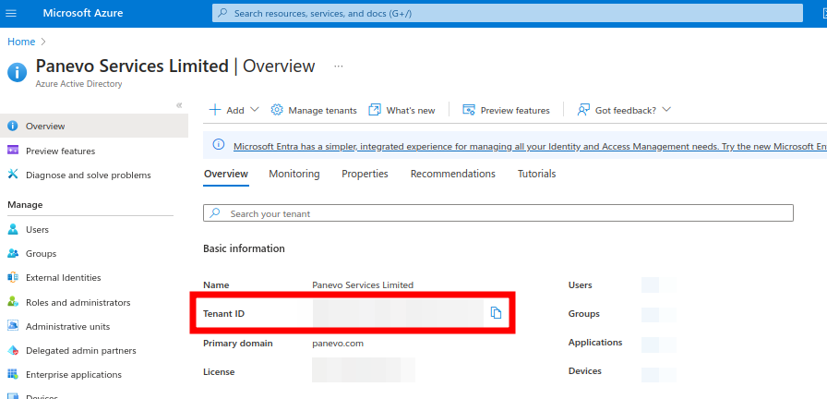
Task: Click the plus icon of Add
Action: coord(215,110)
